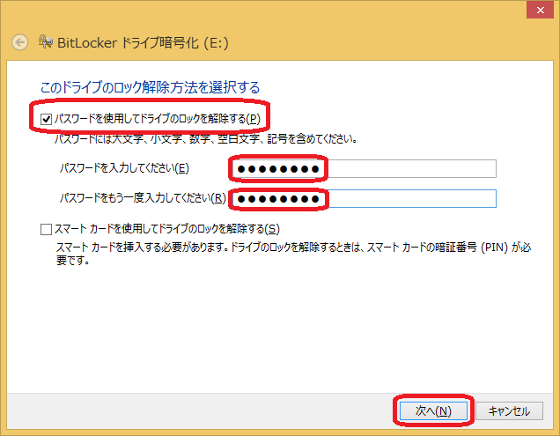Toggle the password unlock checkbox

click(46, 119)
